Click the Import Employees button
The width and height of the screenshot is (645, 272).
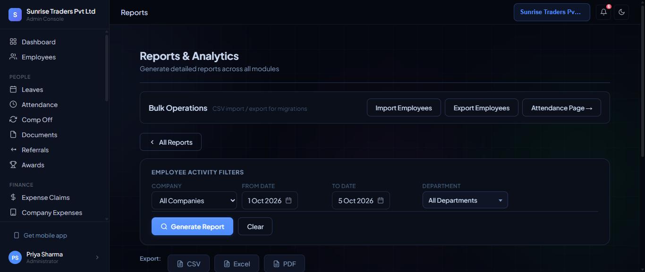(404, 107)
